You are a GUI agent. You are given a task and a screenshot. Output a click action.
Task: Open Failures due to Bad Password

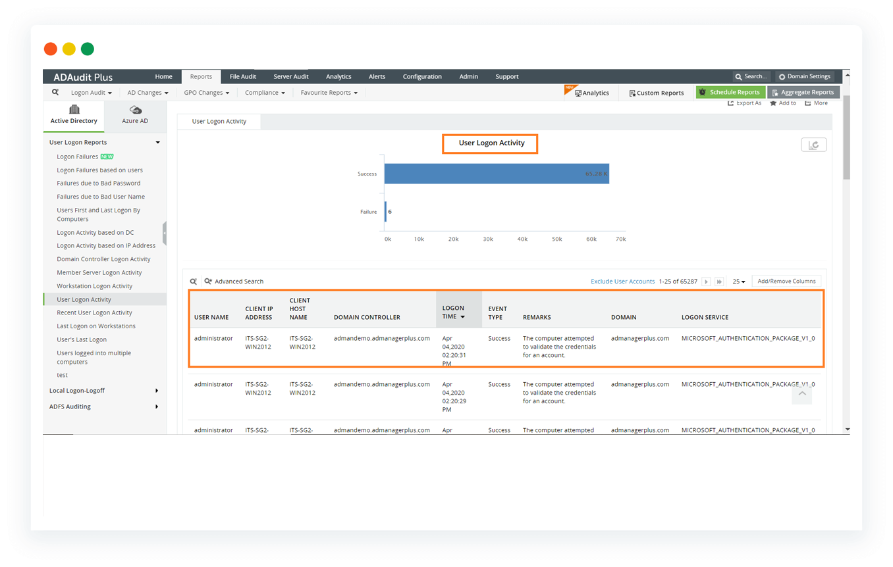pyautogui.click(x=98, y=184)
